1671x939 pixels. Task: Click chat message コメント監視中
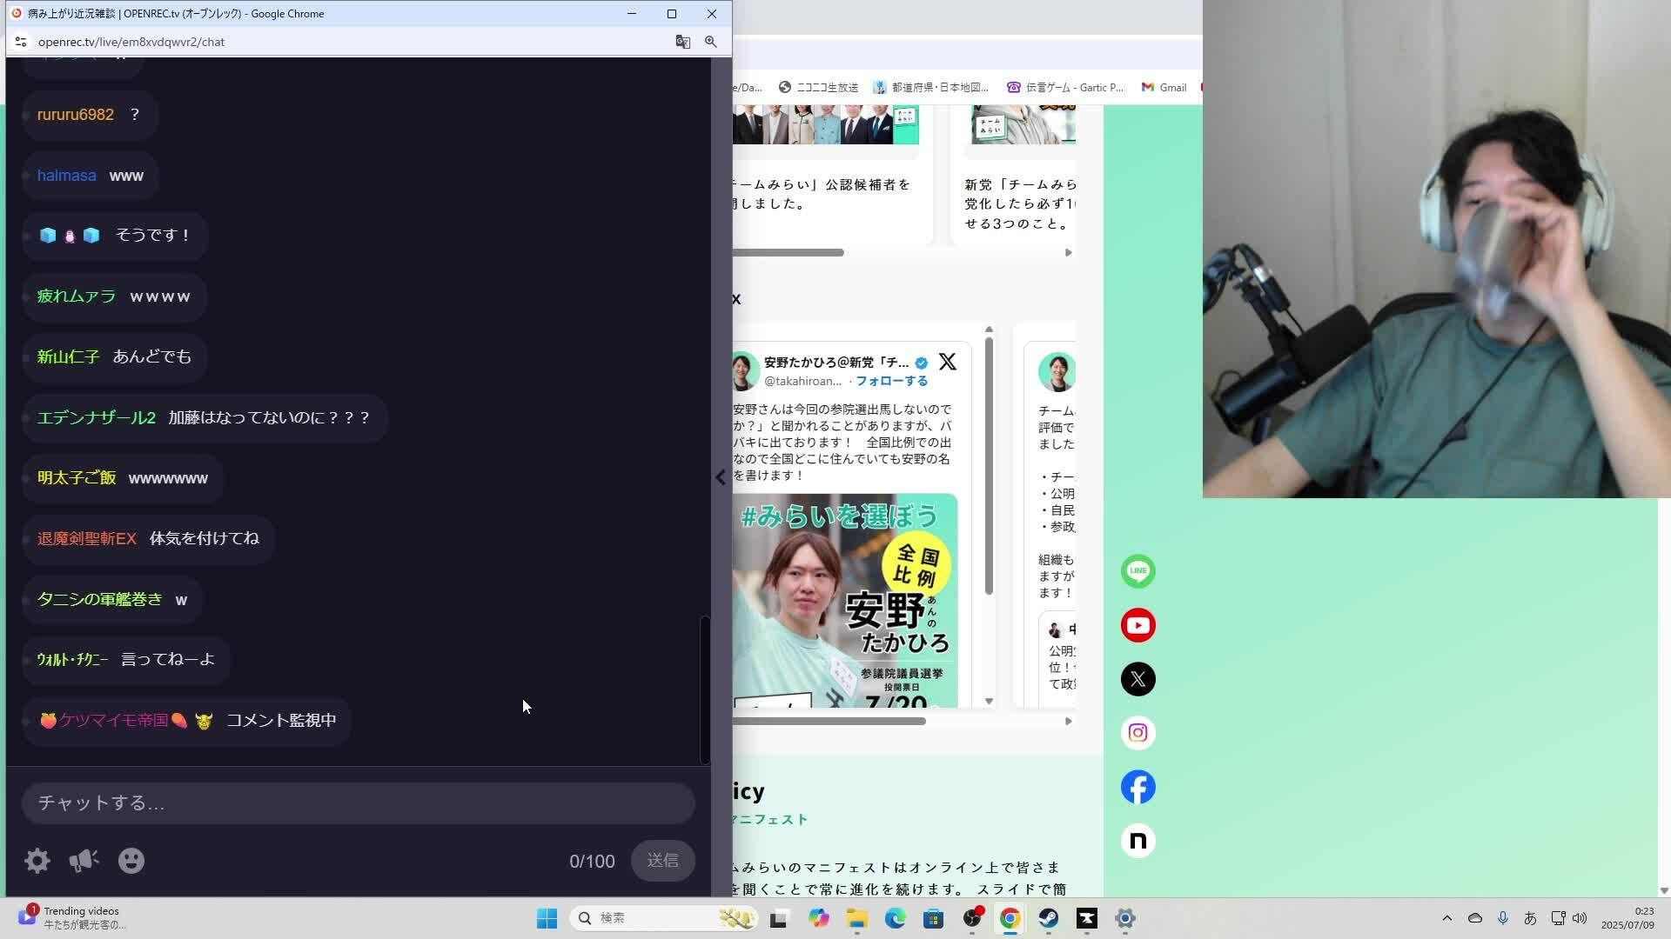pyautogui.click(x=281, y=721)
